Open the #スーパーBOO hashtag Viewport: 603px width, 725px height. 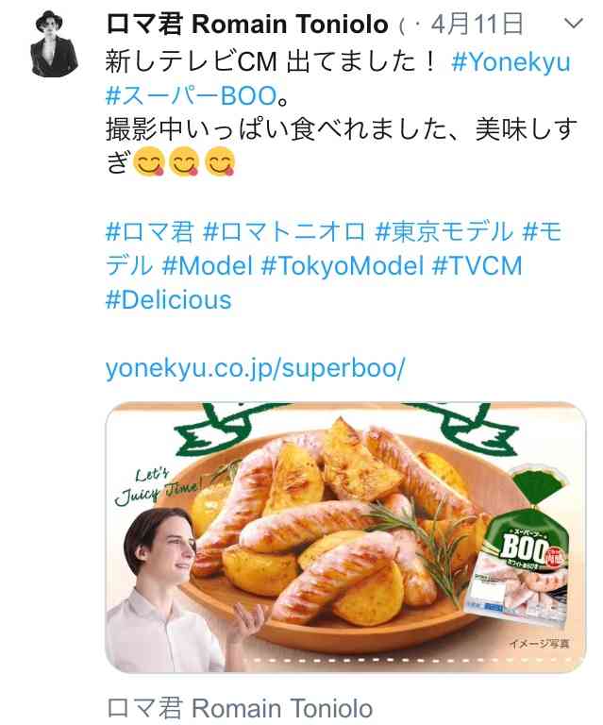point(192,95)
